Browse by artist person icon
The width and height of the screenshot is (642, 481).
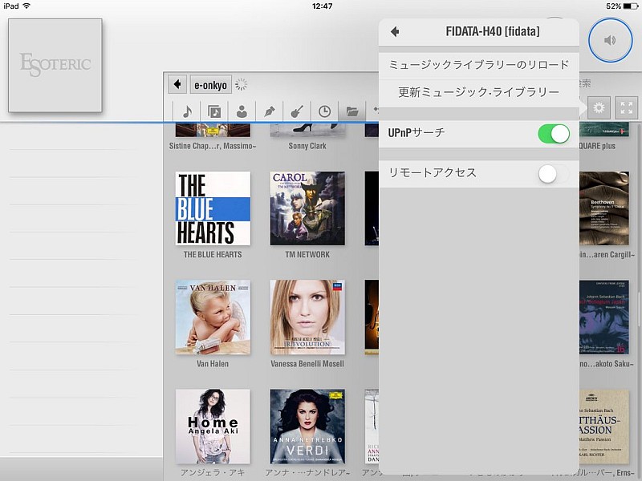coord(242,111)
